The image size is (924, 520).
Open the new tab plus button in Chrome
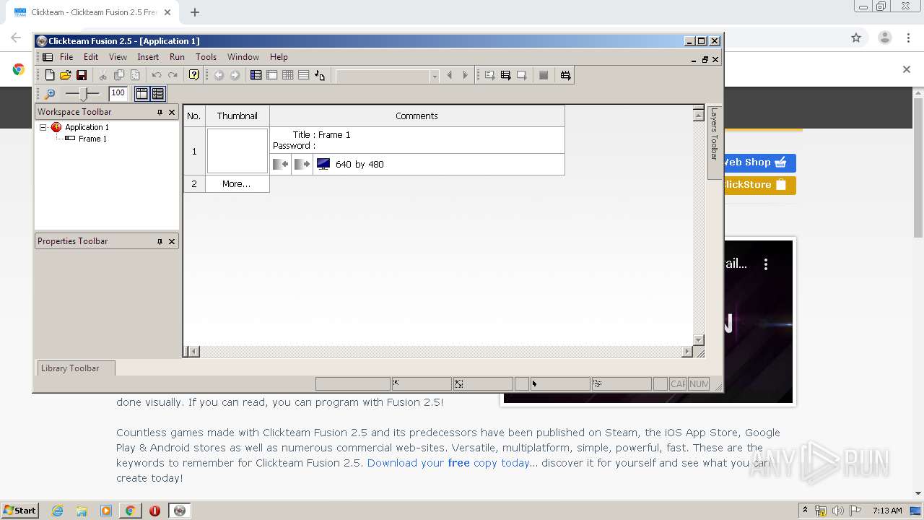[195, 12]
